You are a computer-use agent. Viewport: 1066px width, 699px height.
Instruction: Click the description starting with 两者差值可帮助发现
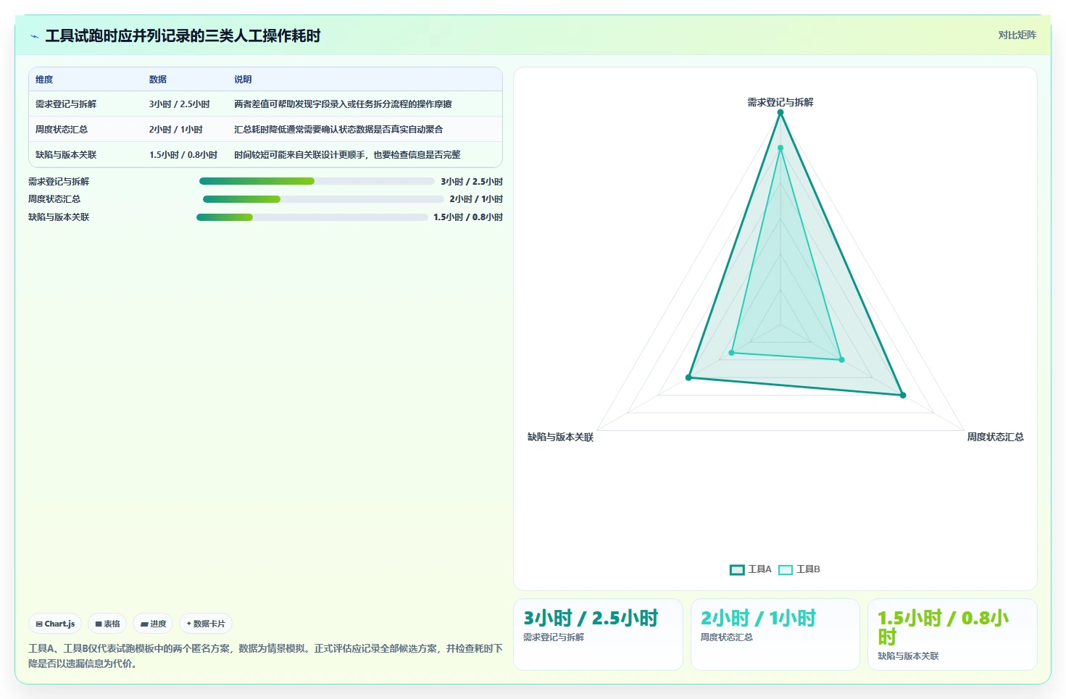point(343,104)
